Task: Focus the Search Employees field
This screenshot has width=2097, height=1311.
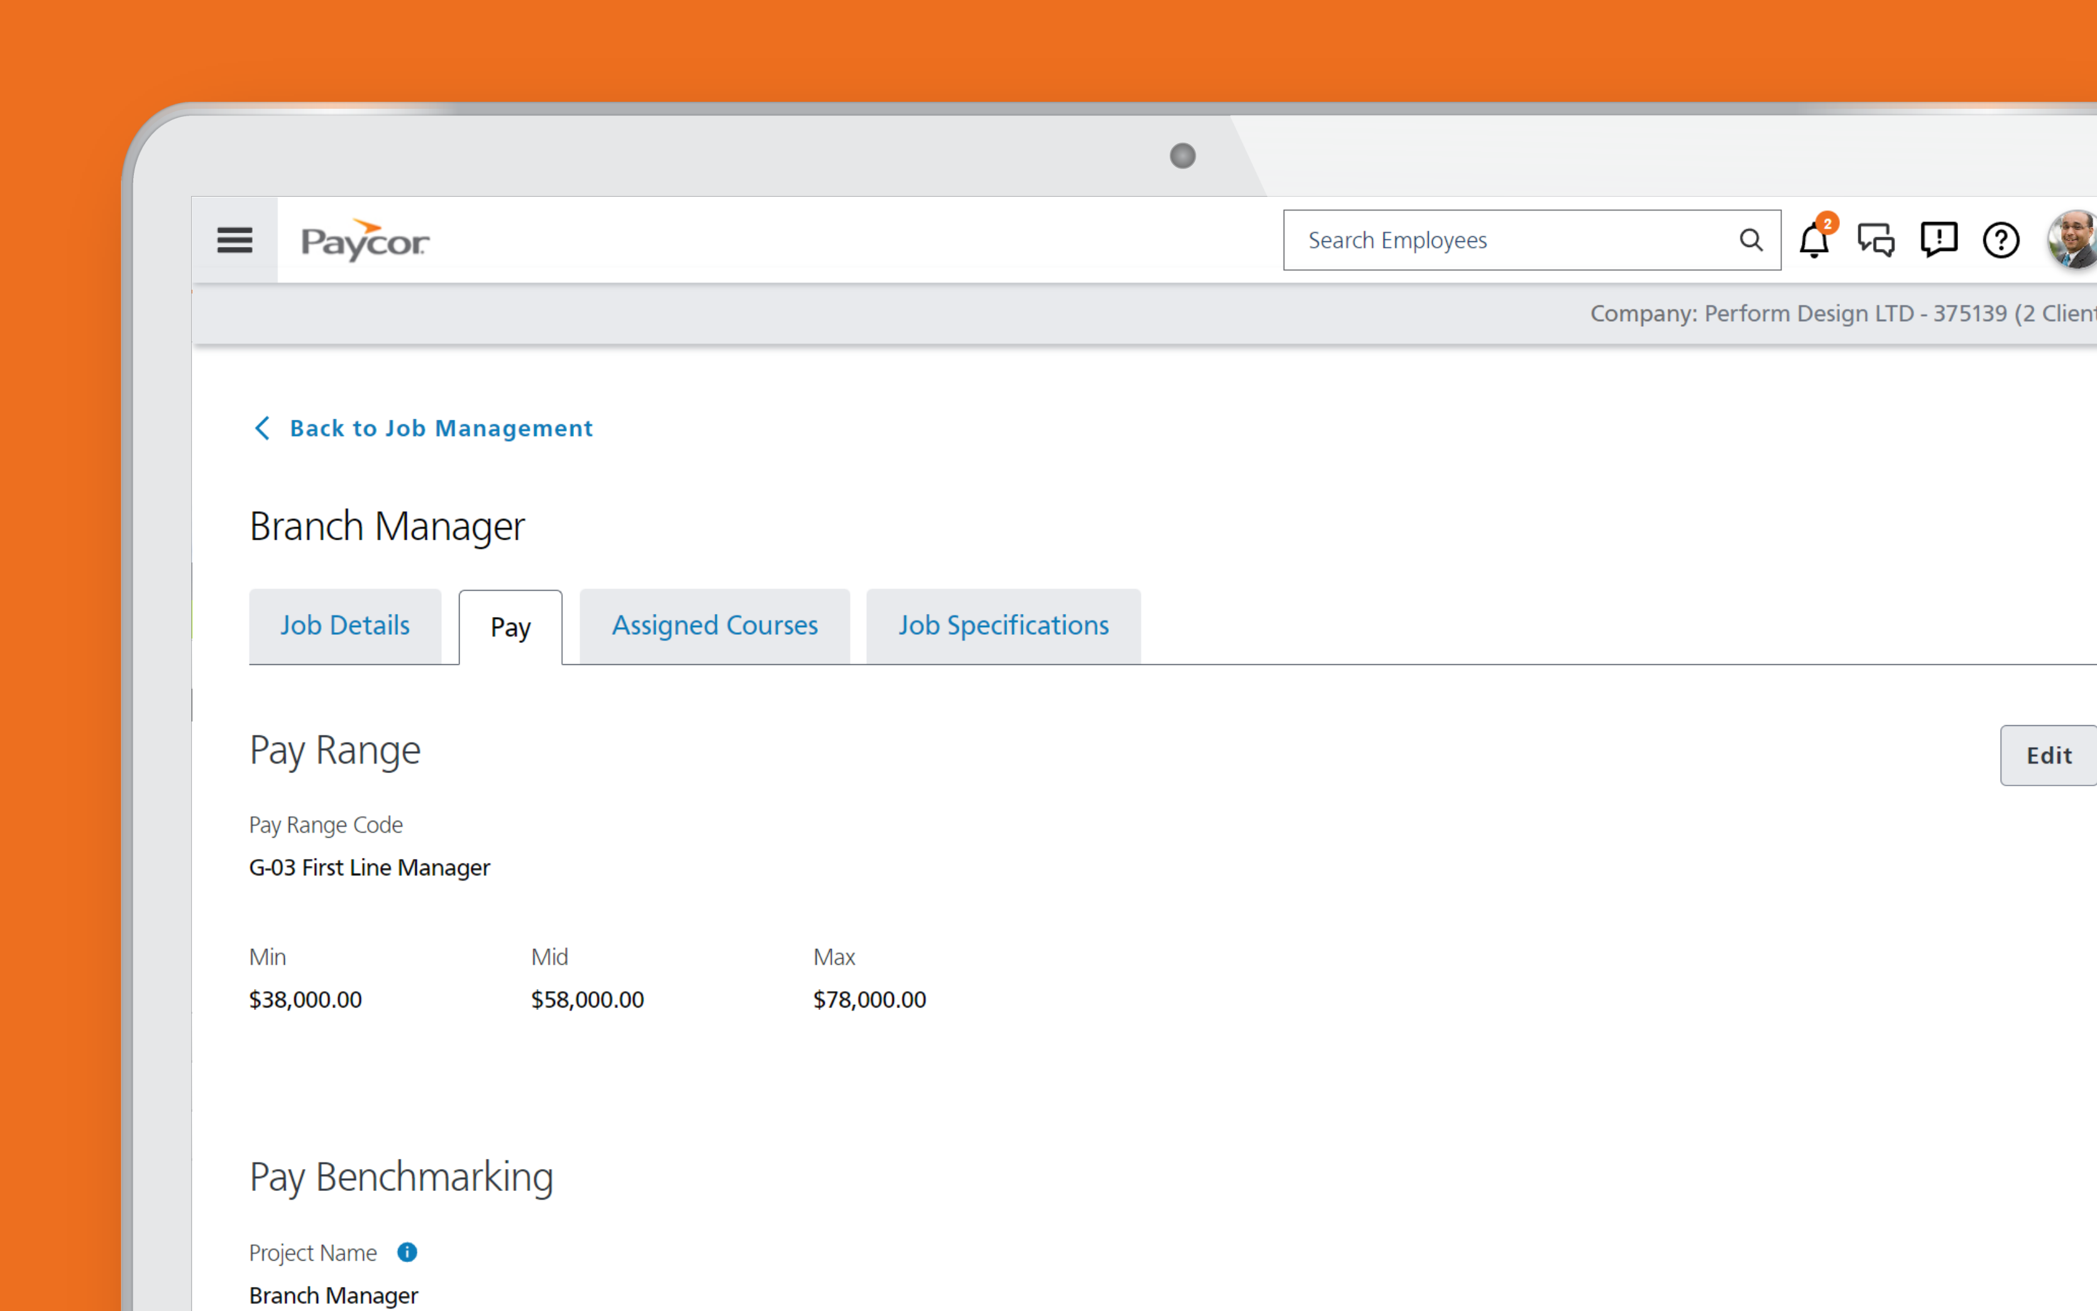Action: [x=1531, y=240]
